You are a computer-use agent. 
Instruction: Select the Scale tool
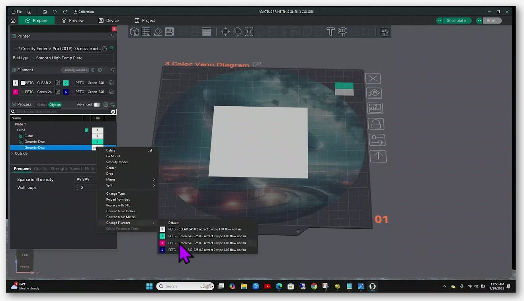click(249, 31)
